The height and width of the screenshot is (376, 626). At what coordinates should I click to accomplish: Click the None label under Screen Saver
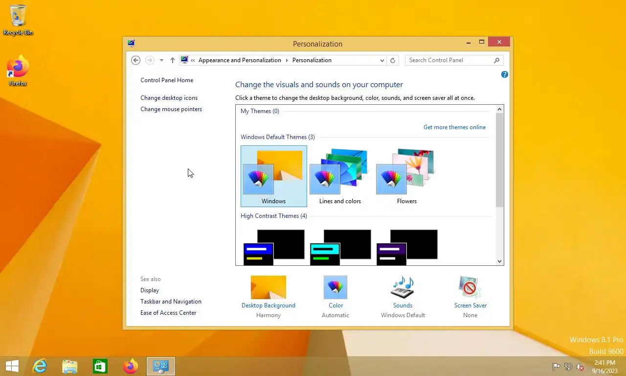(x=470, y=315)
